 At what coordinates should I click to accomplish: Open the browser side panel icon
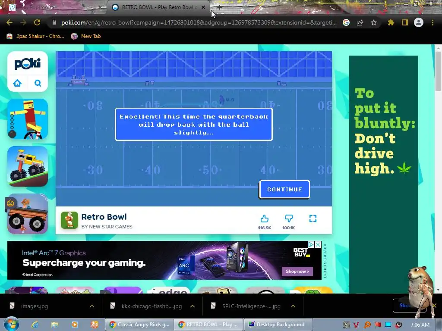[x=405, y=22]
